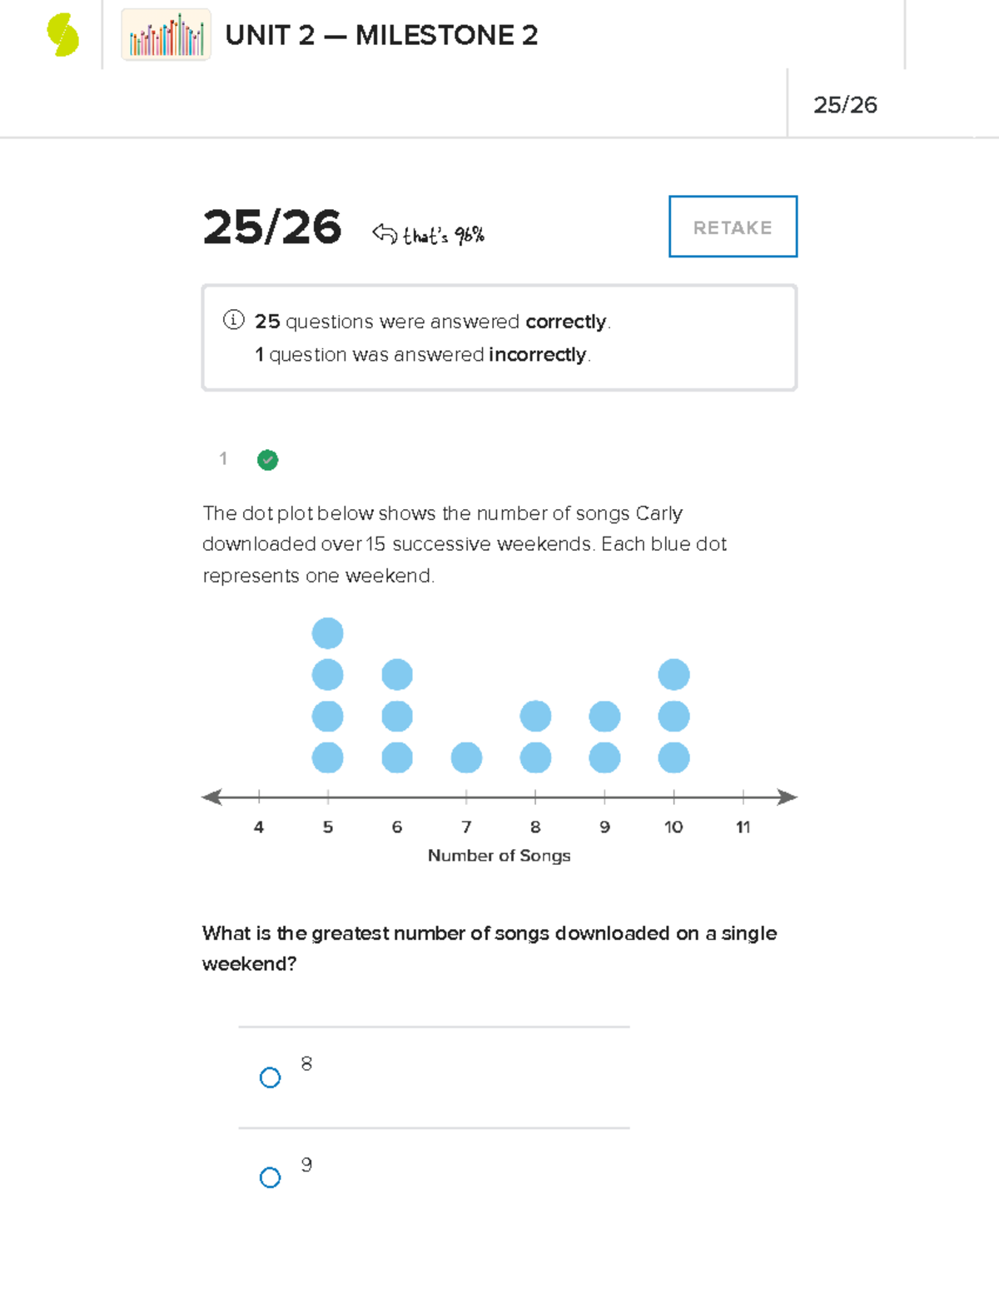Click the RETAKE button
Viewport: 999px width, 1294px height.
732,227
